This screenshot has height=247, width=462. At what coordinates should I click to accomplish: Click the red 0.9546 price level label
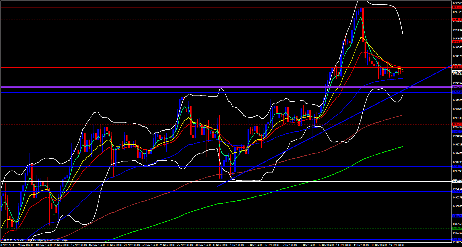tap(457, 7)
